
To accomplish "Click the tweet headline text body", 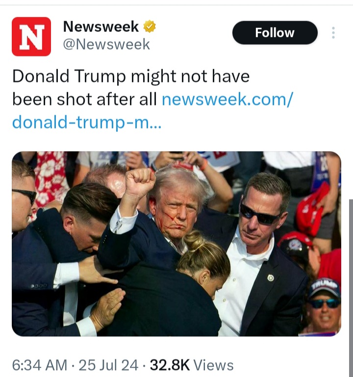I will click(131, 88).
